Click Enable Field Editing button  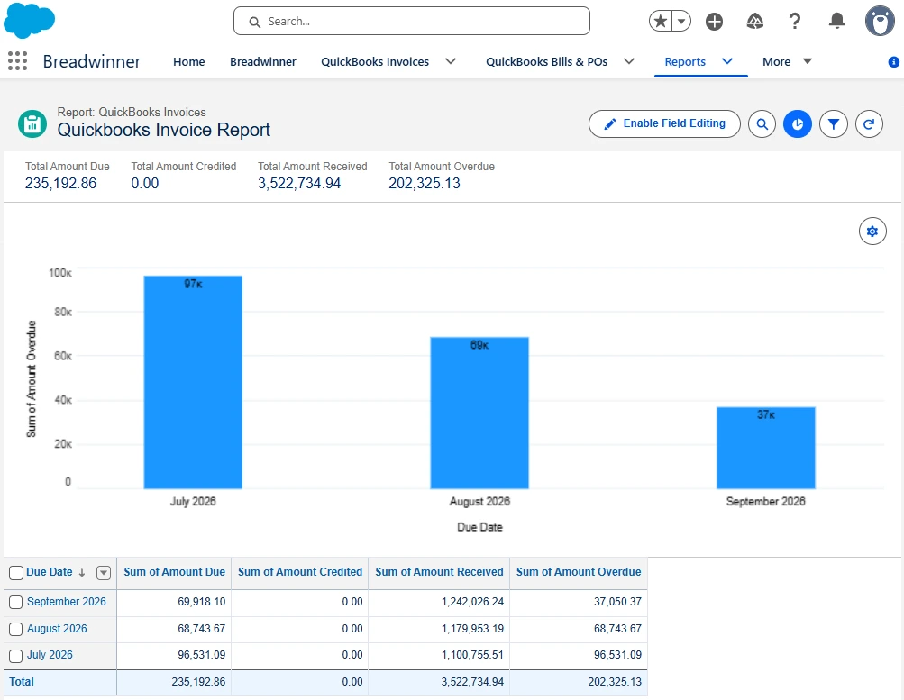click(x=664, y=123)
